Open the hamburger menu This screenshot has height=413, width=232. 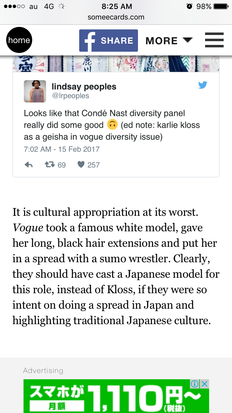tap(214, 40)
